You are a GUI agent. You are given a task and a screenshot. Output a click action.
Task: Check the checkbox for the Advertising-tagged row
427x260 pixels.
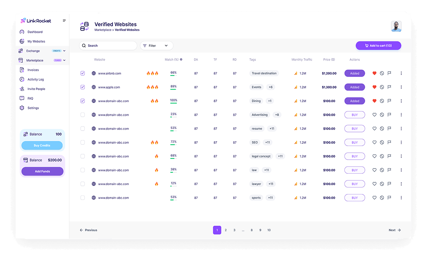(83, 115)
